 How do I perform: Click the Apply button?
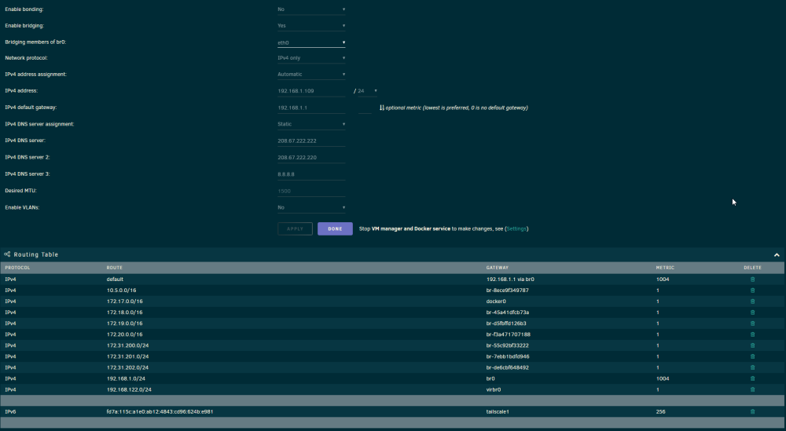[x=296, y=228]
